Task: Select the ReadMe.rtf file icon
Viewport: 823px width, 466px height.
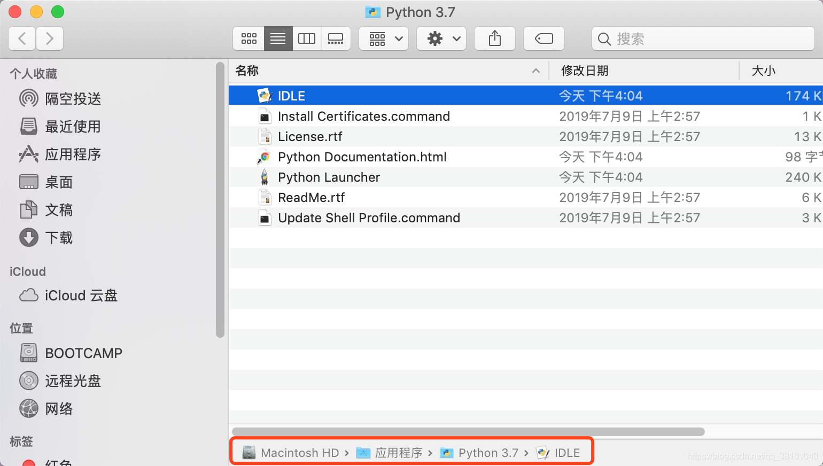Action: (265, 197)
